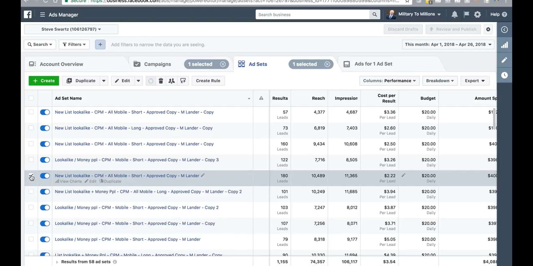
Task: Bookmark page with browser star icon
Action: [x=407, y=2]
